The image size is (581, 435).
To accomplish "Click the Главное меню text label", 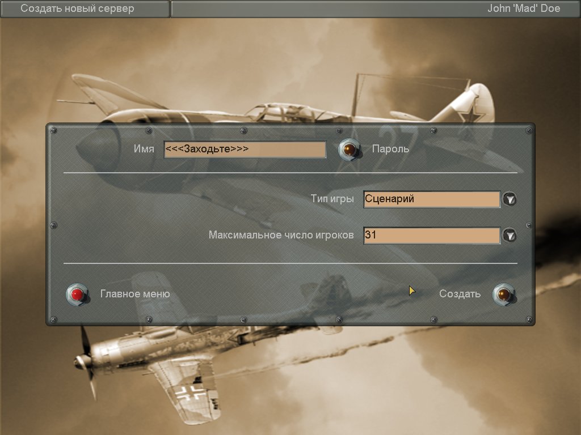I will pyautogui.click(x=135, y=294).
